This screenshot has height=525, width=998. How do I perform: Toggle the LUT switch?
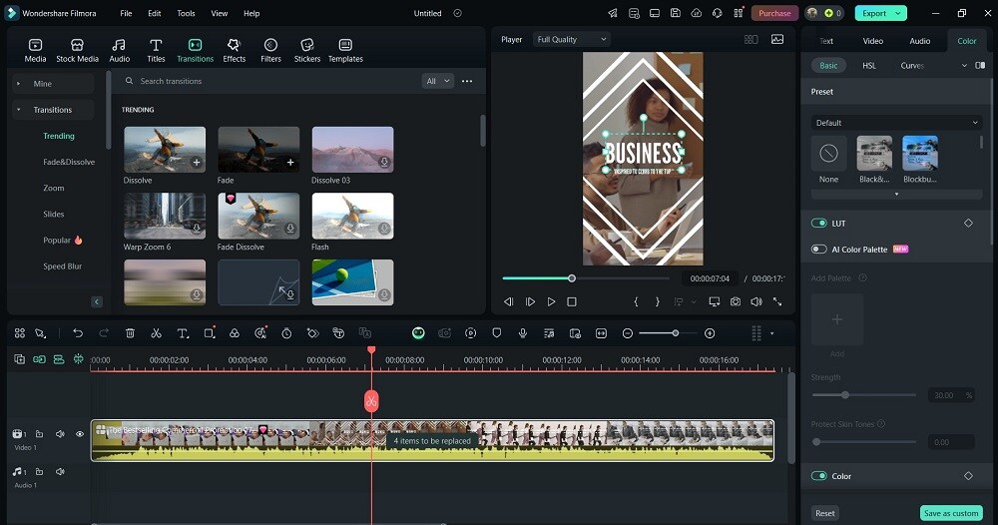pyautogui.click(x=818, y=224)
